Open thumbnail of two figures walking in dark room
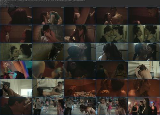Viewport: 160px width, 115px height. (x=112, y=70)
